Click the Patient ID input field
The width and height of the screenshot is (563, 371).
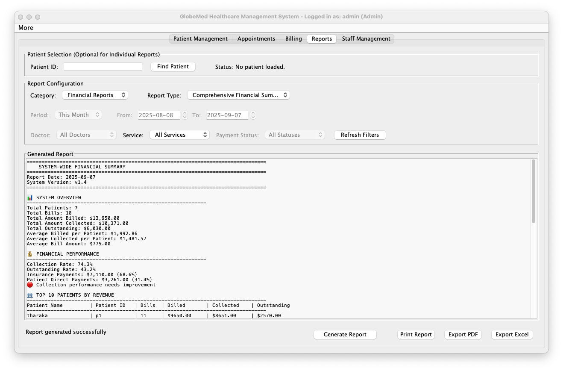point(103,67)
